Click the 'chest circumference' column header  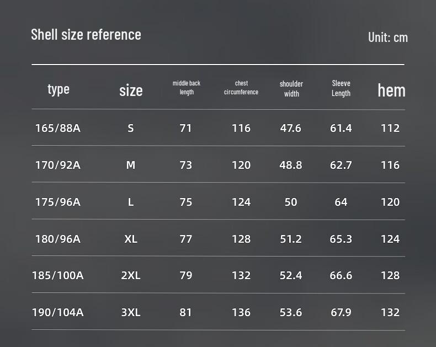(x=241, y=88)
